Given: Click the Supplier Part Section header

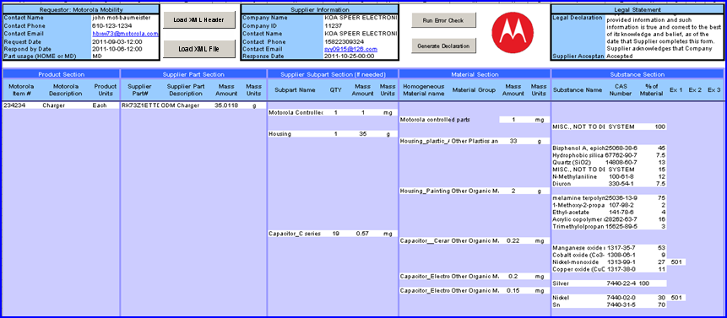Looking at the screenshot, I should point(193,74).
